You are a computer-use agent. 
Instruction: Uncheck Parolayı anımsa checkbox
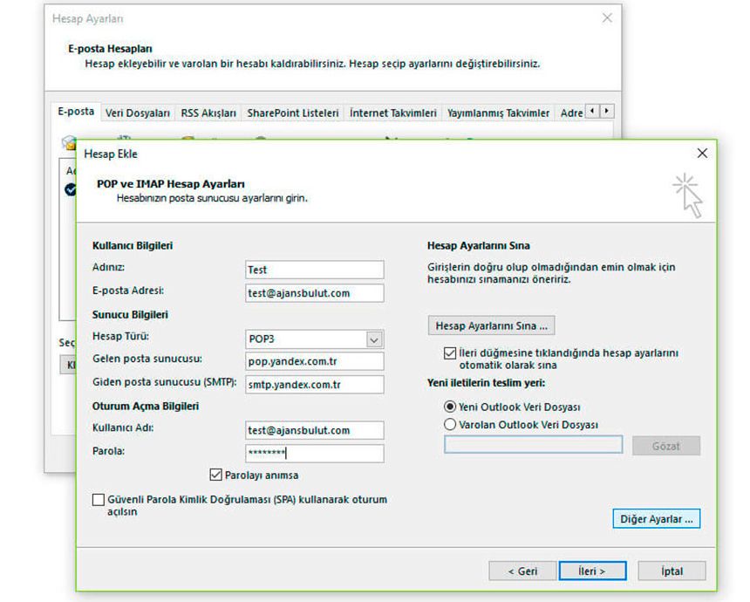[x=215, y=475]
